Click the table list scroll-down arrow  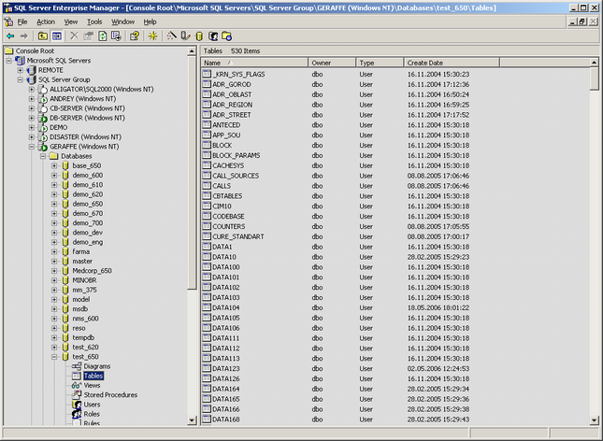(595, 420)
